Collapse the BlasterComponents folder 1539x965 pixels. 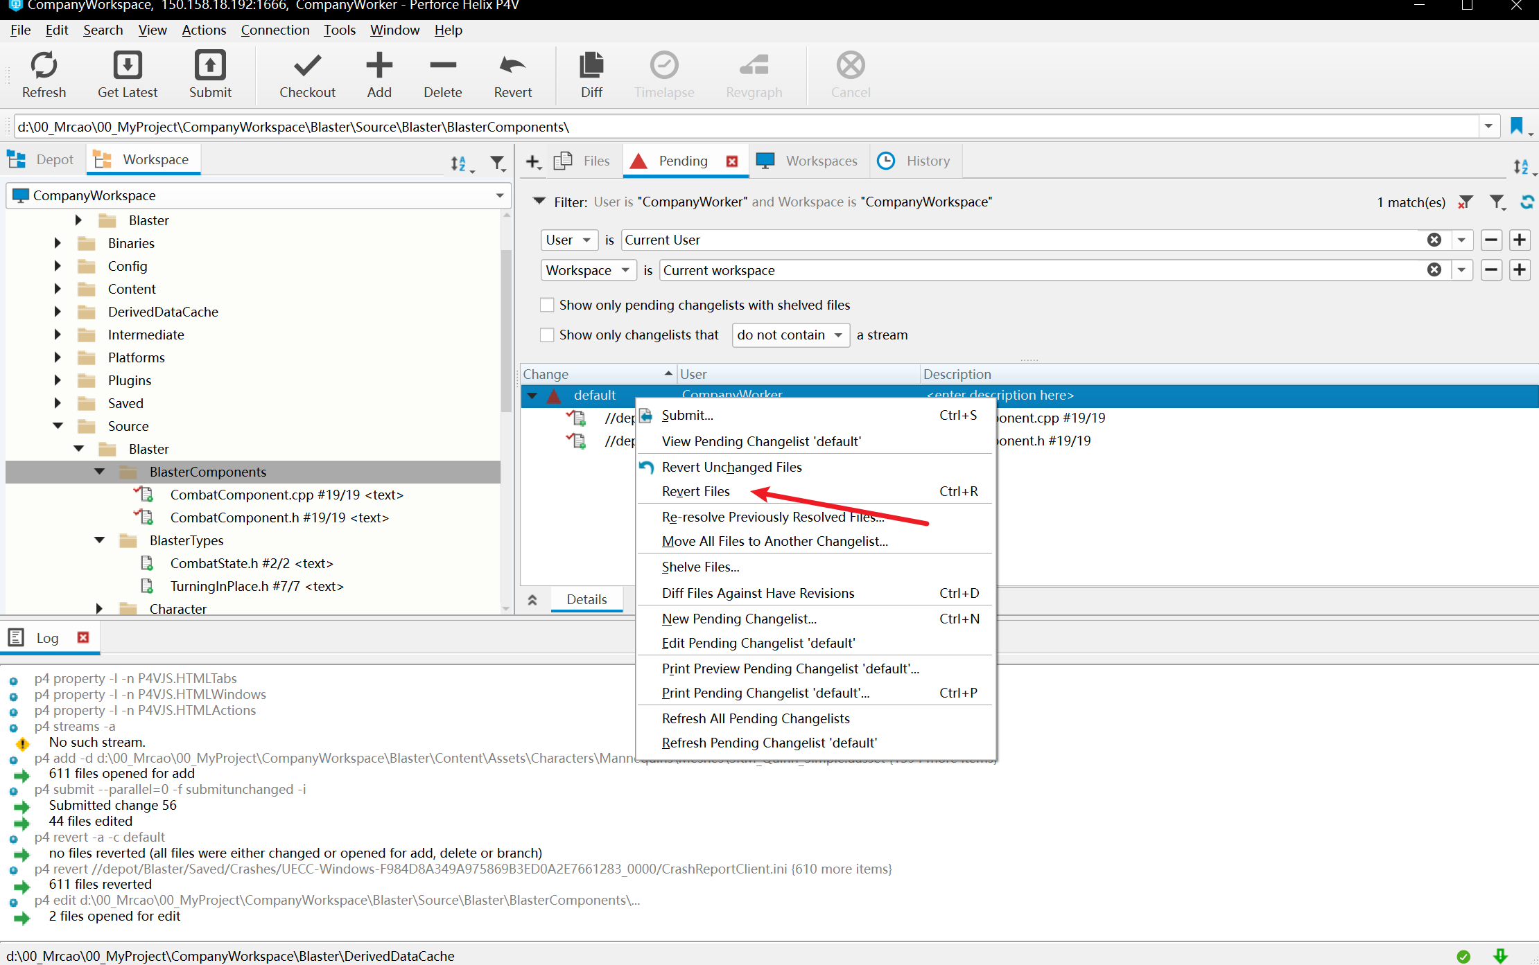[99, 472]
